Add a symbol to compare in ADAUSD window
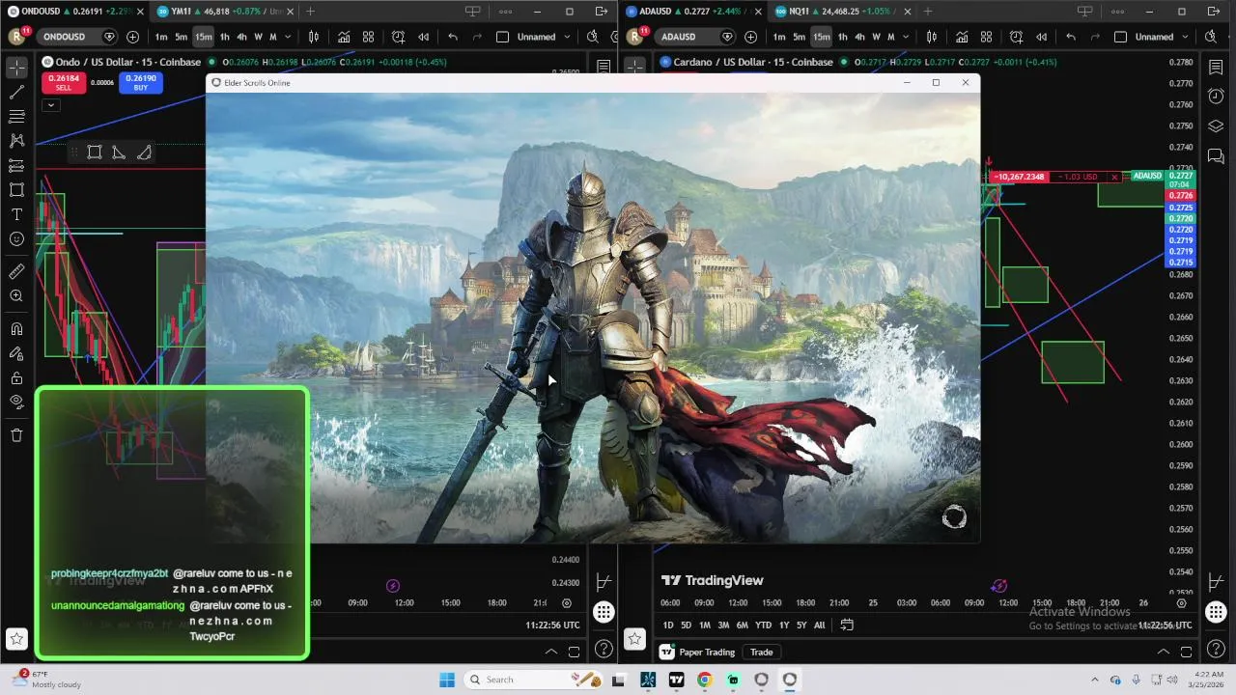The width and height of the screenshot is (1236, 695). 750,37
